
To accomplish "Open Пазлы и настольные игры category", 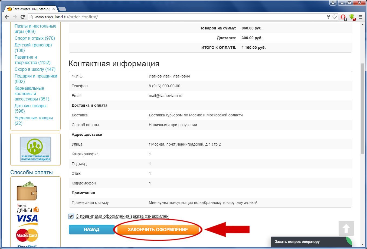I will tap(35, 29).
